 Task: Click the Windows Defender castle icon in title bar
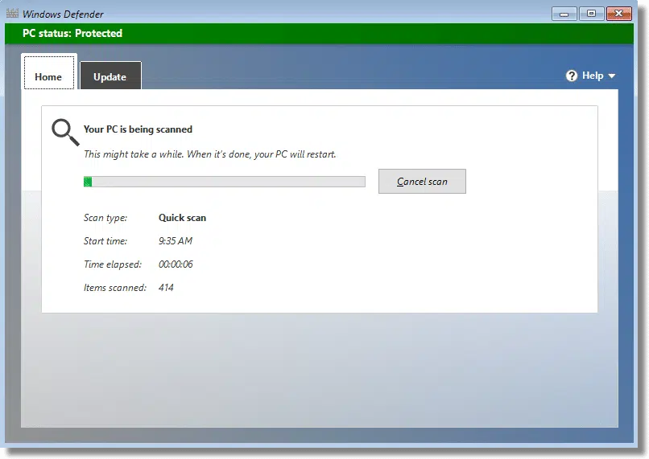click(x=12, y=13)
